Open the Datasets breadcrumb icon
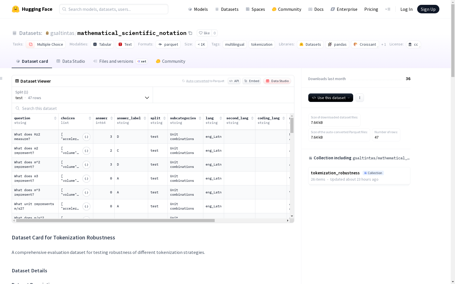455x284 pixels. pyautogui.click(x=15, y=33)
